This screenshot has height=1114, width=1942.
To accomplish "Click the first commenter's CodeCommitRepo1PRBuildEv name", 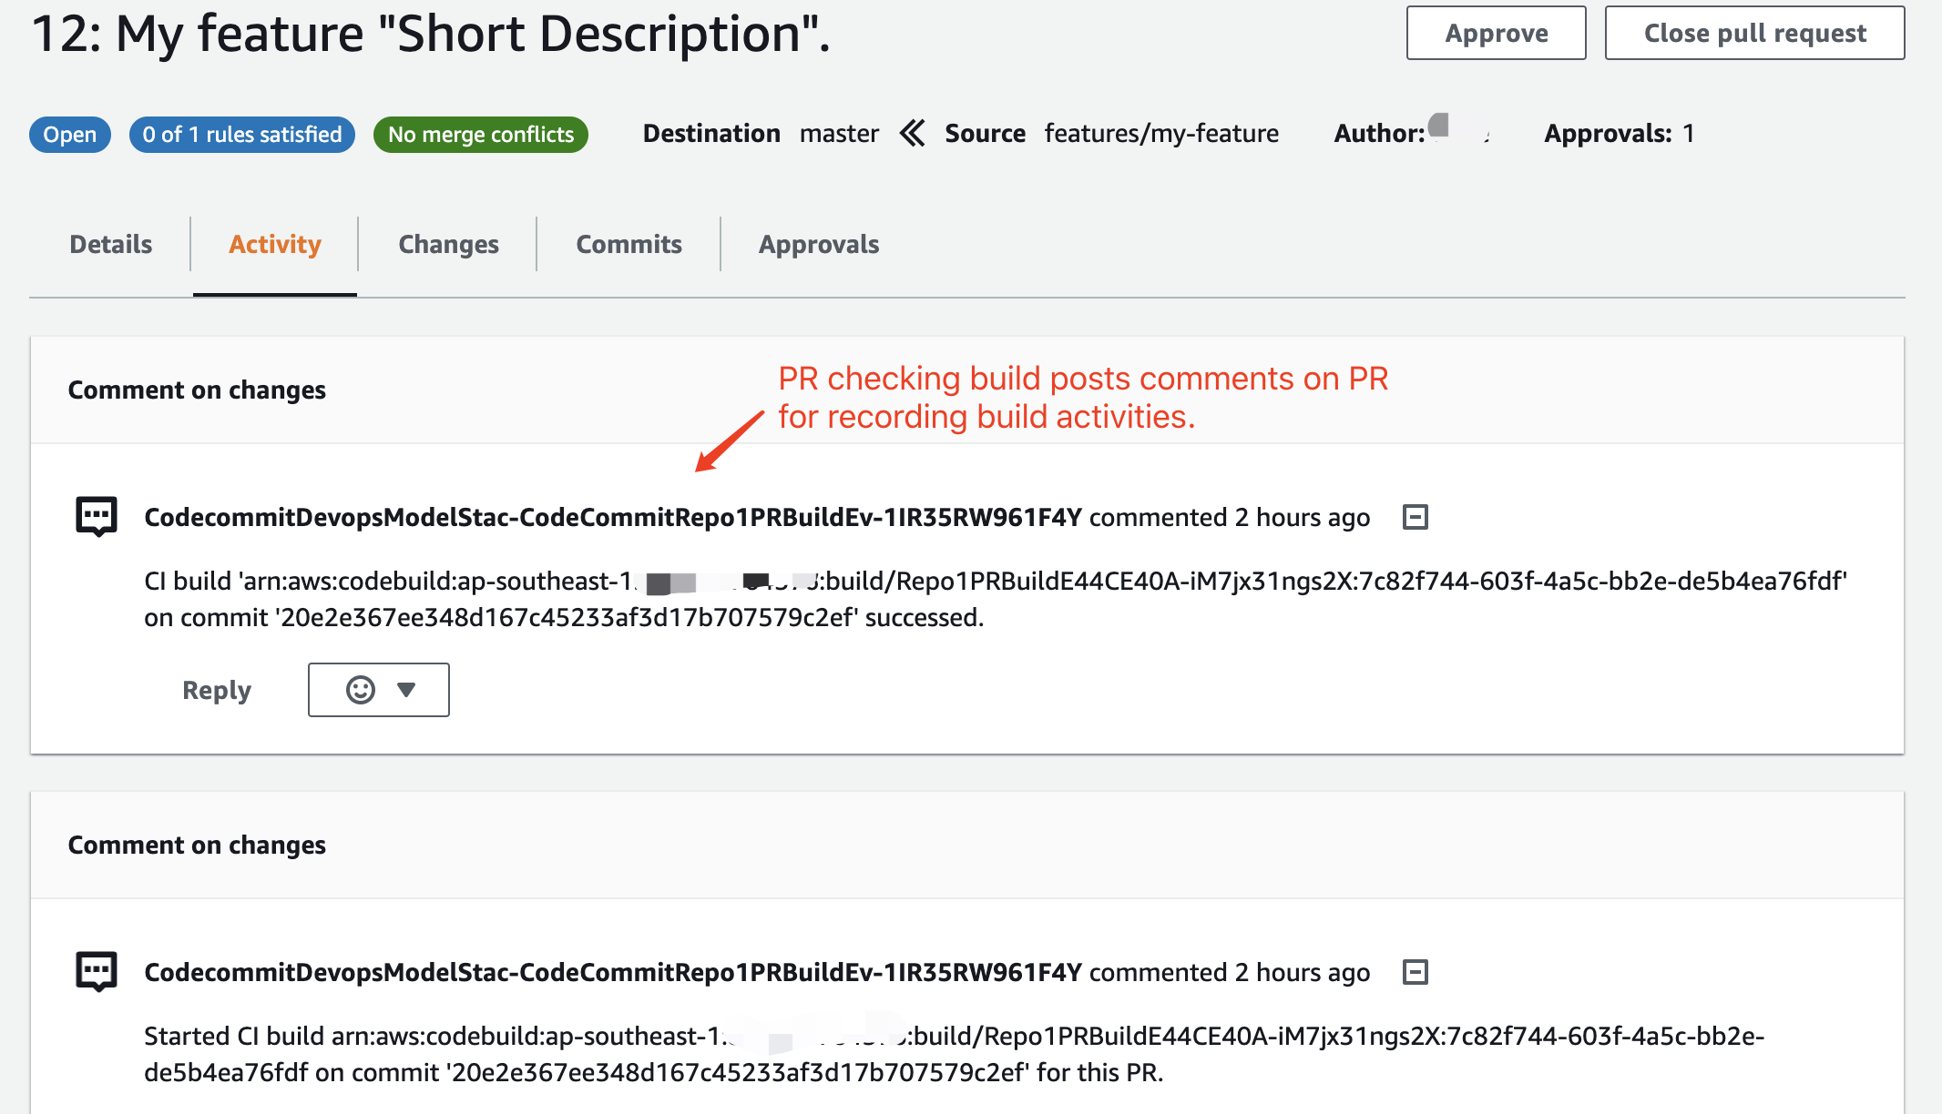I will tap(612, 517).
